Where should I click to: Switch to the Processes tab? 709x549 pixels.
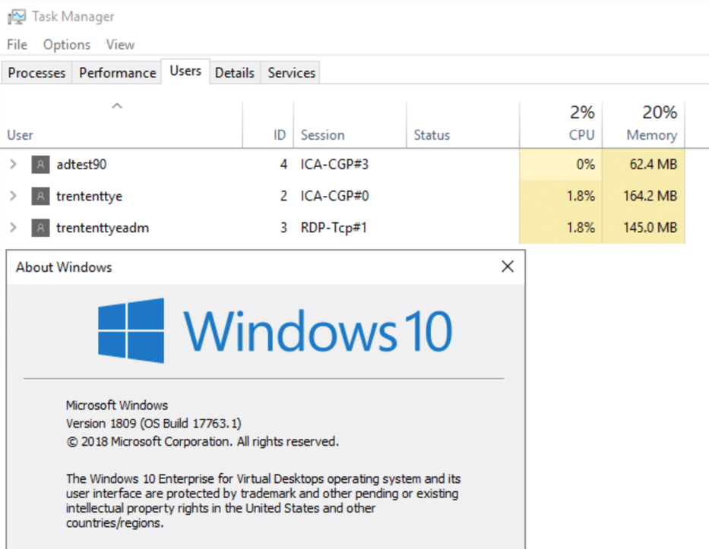(36, 73)
